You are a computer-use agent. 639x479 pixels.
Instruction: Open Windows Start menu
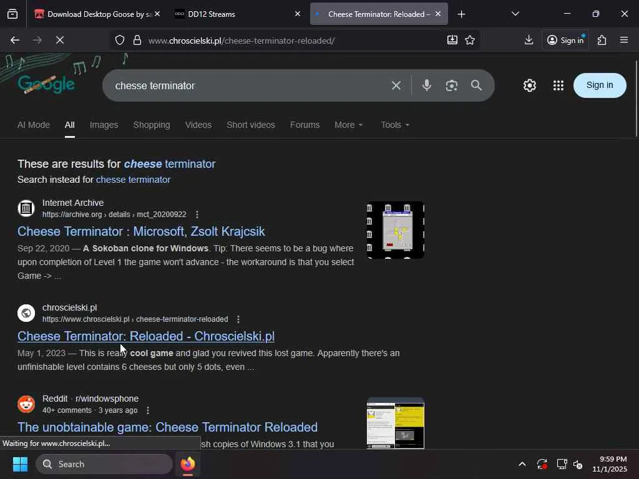(x=20, y=464)
